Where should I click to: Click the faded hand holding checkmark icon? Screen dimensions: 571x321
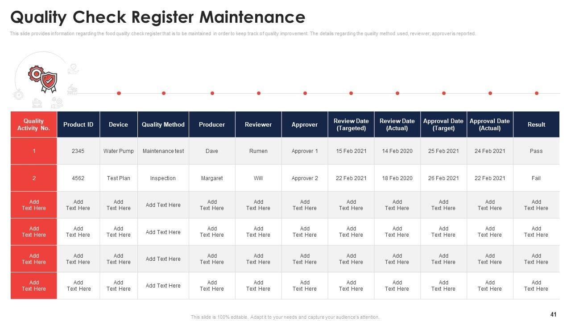(73, 69)
